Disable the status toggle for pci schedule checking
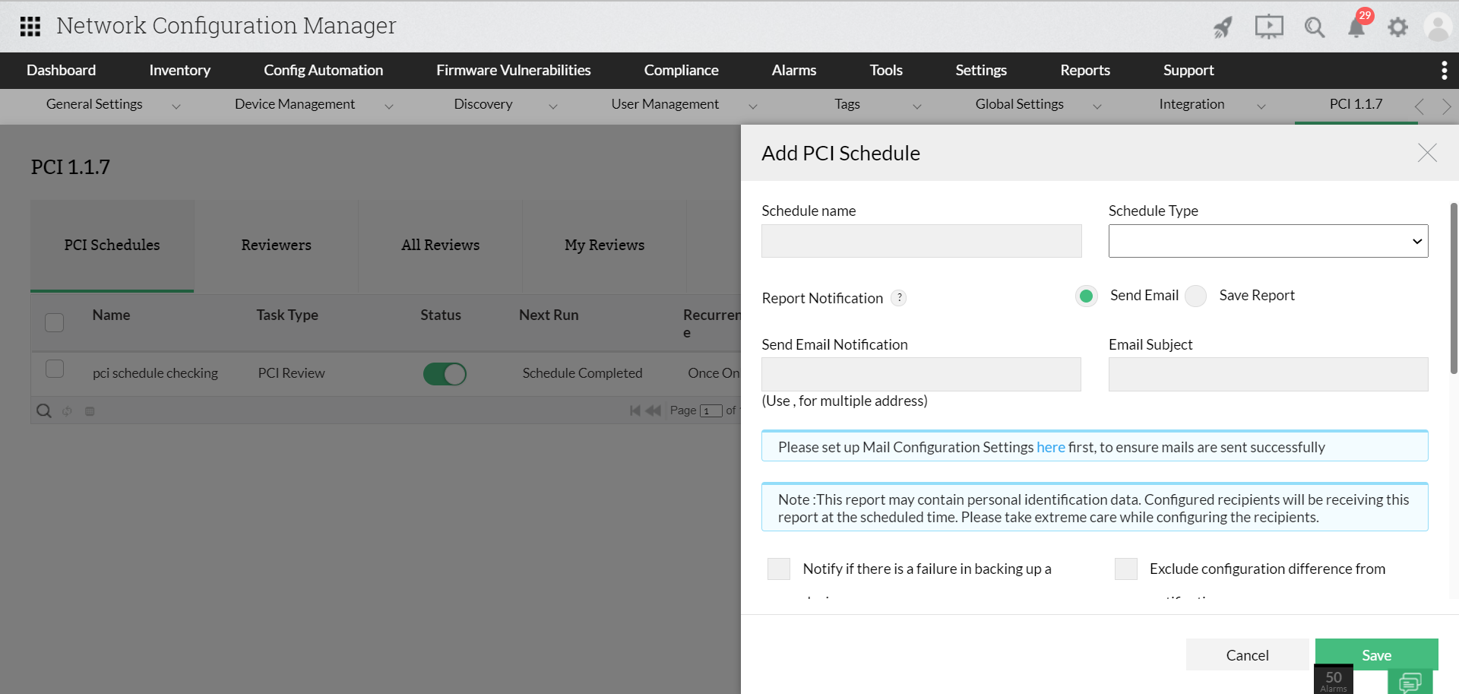This screenshot has height=694, width=1459. coord(445,373)
